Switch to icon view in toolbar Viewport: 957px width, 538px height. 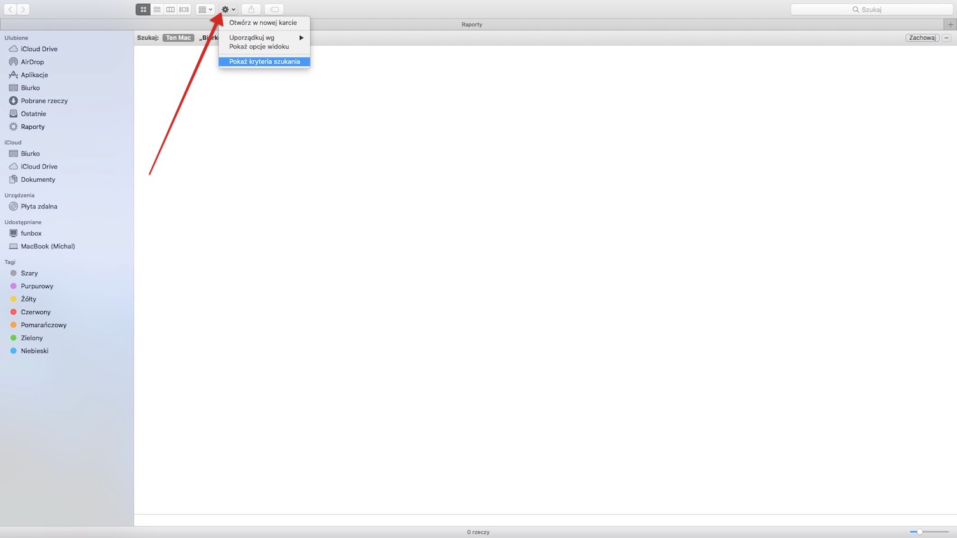coord(143,10)
